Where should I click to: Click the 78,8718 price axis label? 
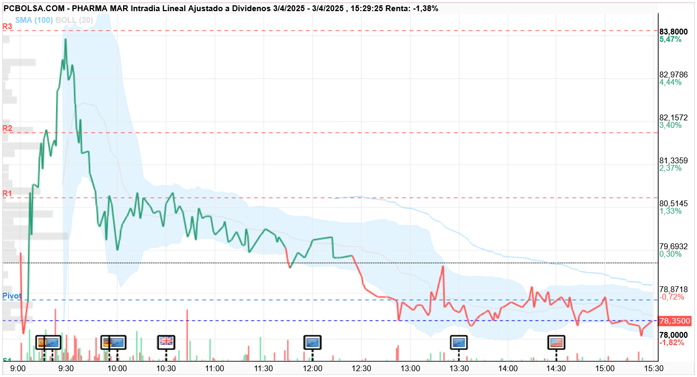tap(673, 289)
